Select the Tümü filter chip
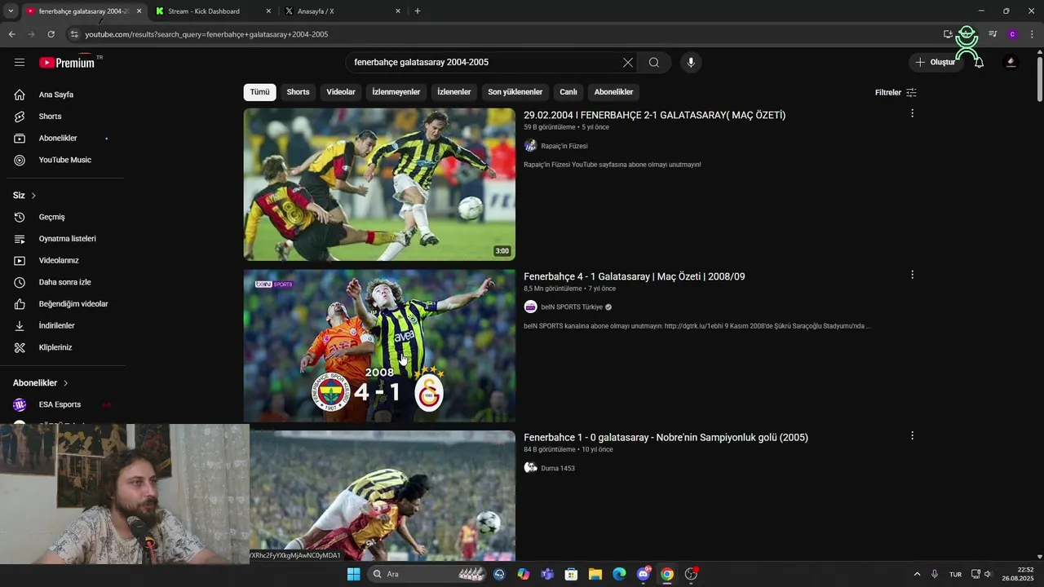The width and height of the screenshot is (1044, 587). coord(259,92)
